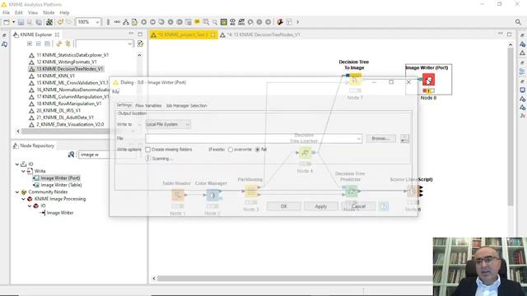The image size is (527, 296).
Task: Select the Image Writer (Port) node on canvas
Action: (x=428, y=80)
